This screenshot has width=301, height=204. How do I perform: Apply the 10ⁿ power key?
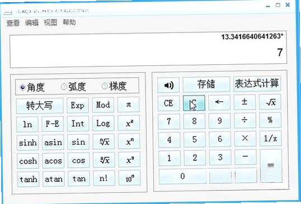(130, 178)
